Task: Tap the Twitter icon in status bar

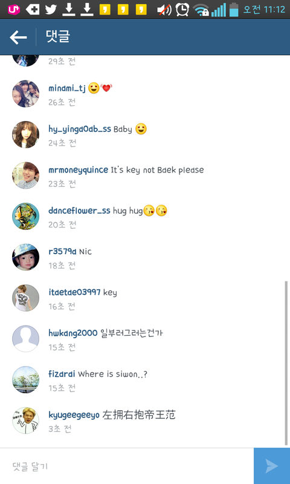Action: click(51, 9)
